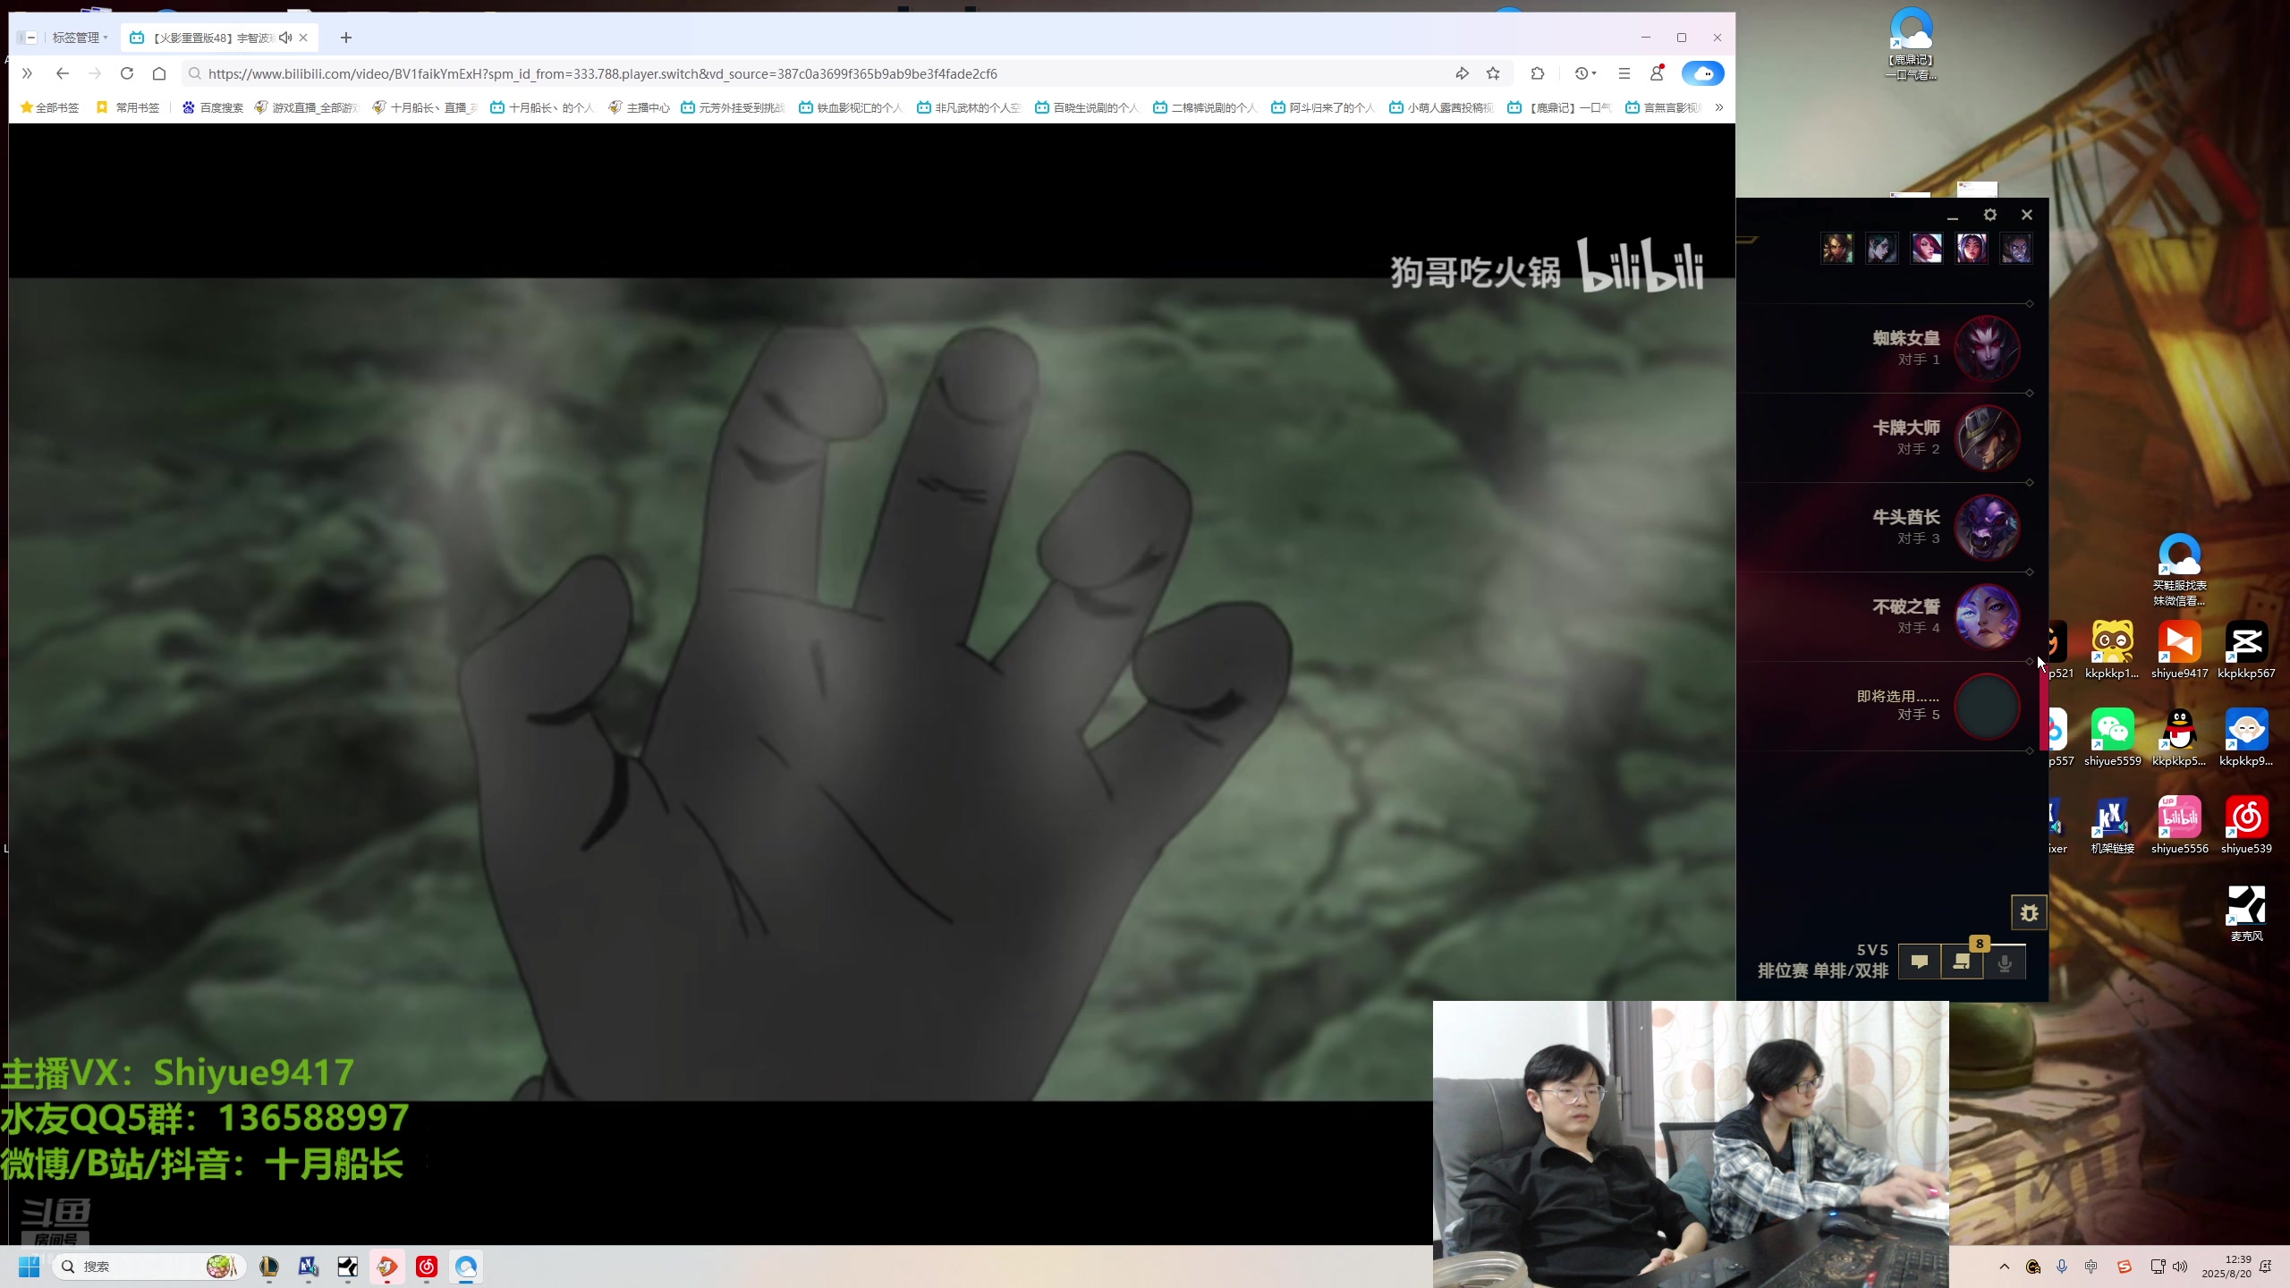
Task: Click the blue cloud sync button
Action: (1702, 73)
